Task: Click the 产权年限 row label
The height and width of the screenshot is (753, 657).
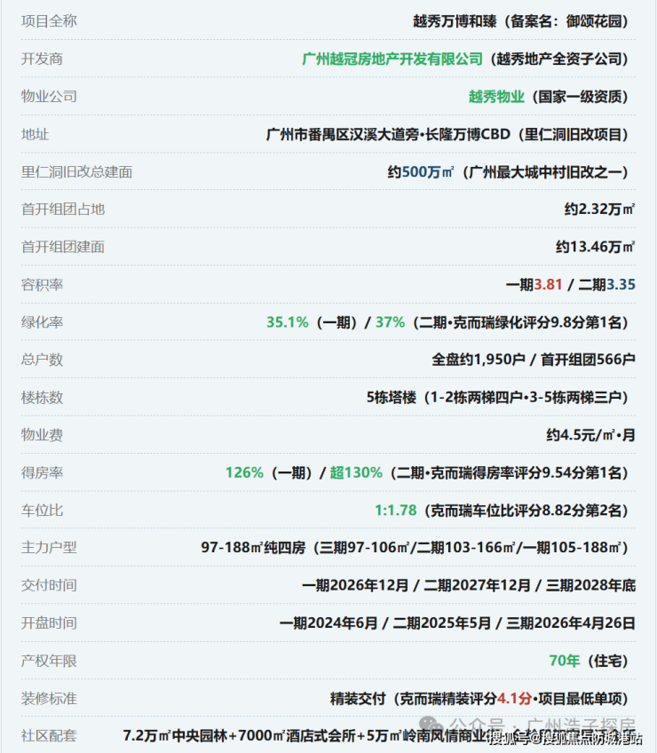Action: (49, 661)
